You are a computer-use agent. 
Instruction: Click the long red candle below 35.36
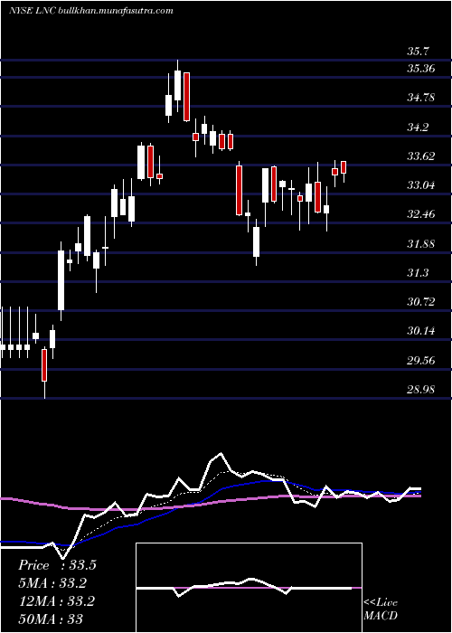click(x=186, y=97)
